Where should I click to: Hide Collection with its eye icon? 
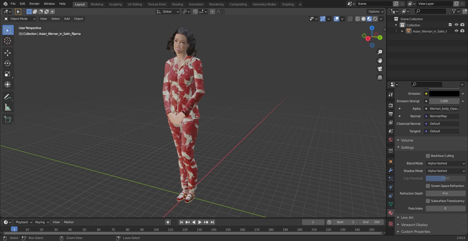(456, 25)
